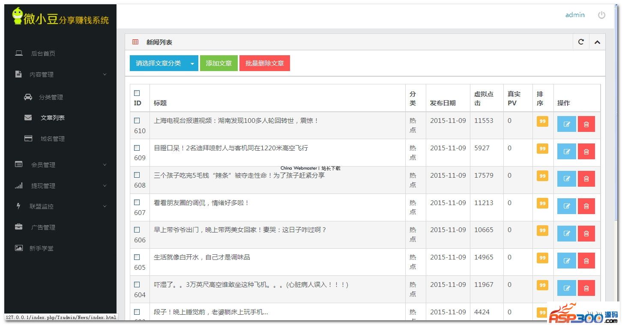Click the refresh icon in panel header
This screenshot has height=325, width=622.
(x=581, y=42)
